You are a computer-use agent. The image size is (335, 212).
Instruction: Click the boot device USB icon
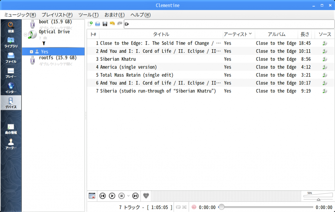32,24
